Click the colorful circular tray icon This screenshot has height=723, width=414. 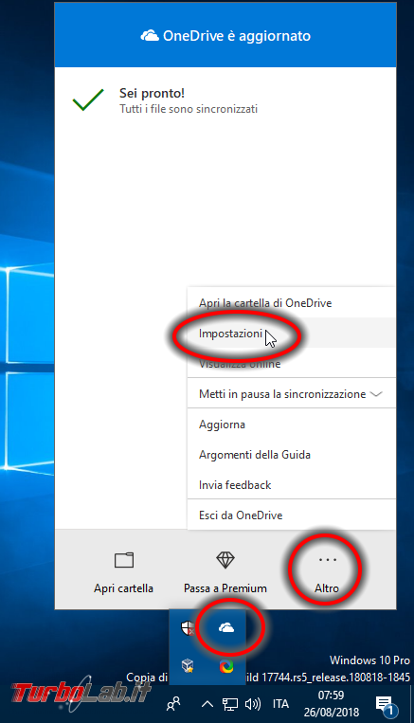click(226, 666)
